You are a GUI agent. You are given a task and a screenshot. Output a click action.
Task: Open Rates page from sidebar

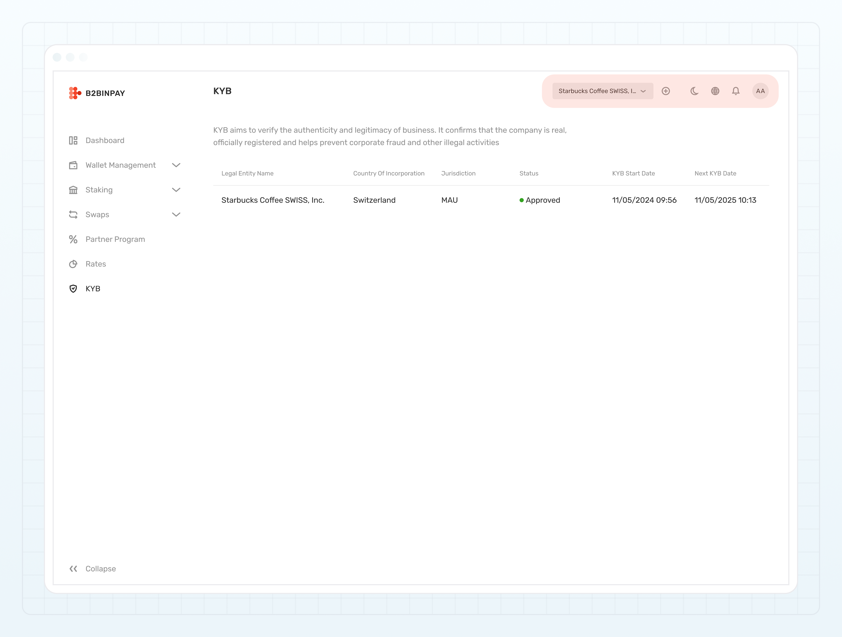(96, 264)
